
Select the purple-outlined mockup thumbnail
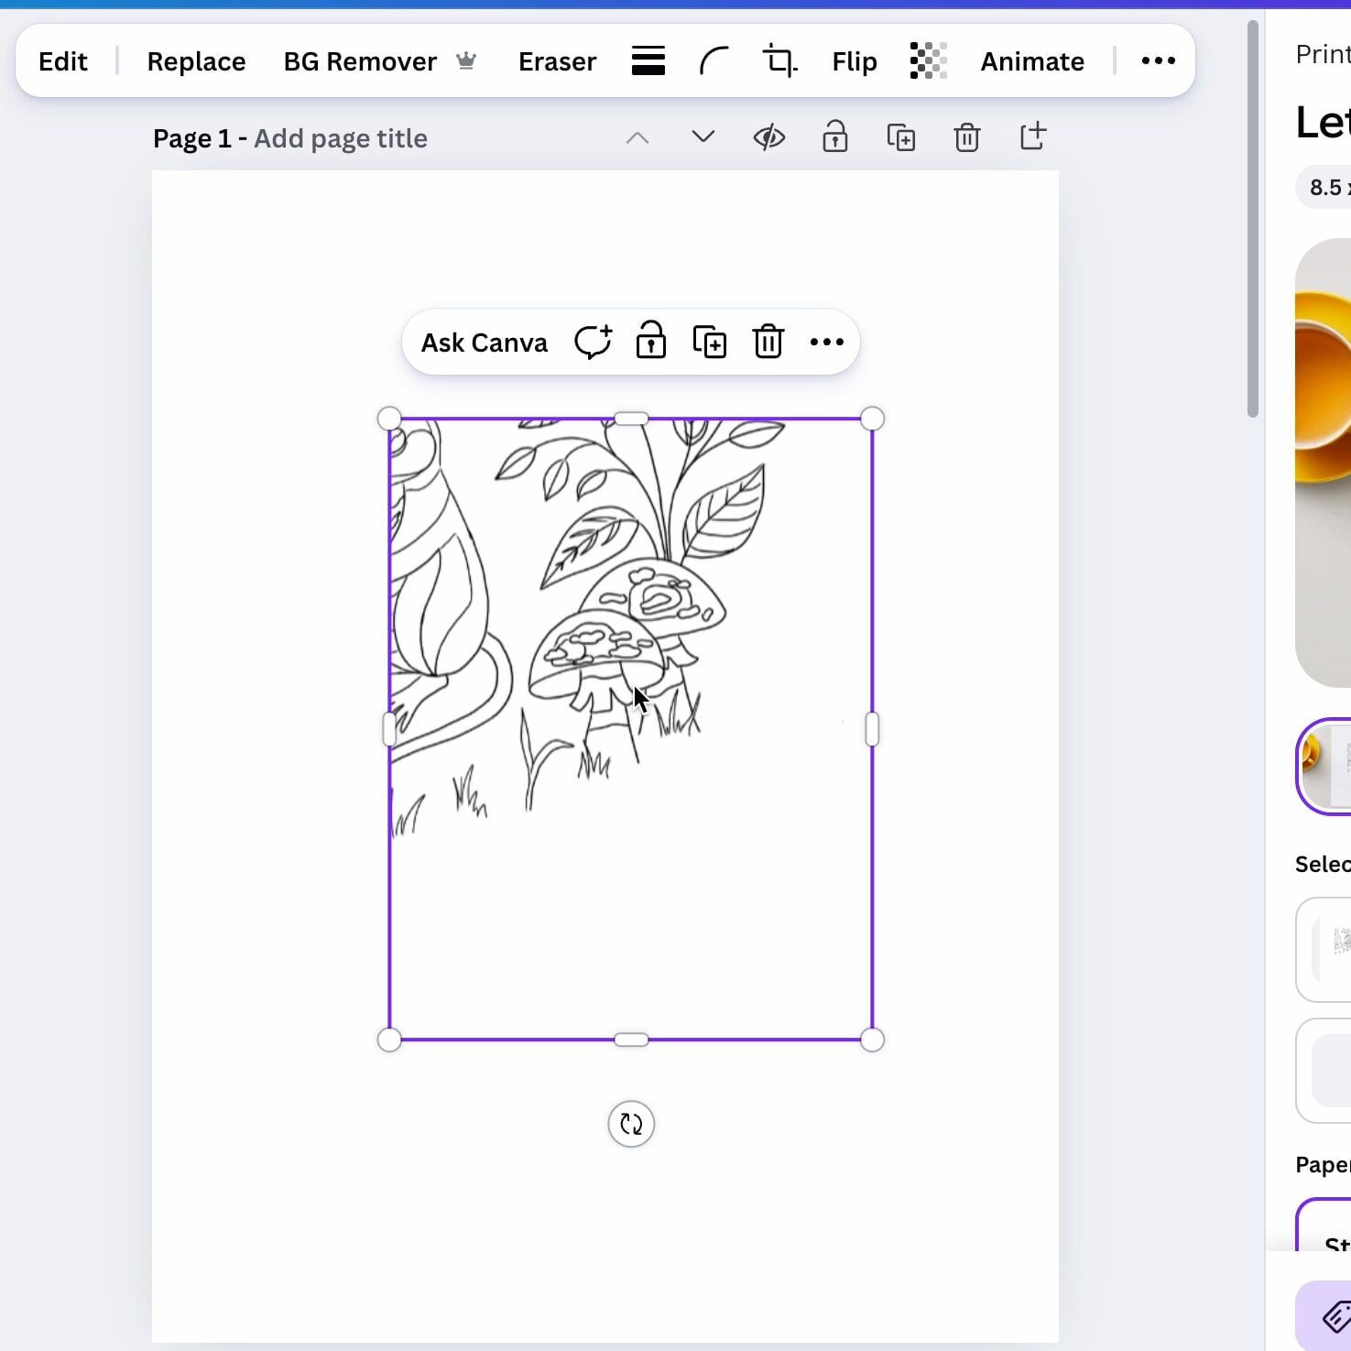pyautogui.click(x=1324, y=767)
